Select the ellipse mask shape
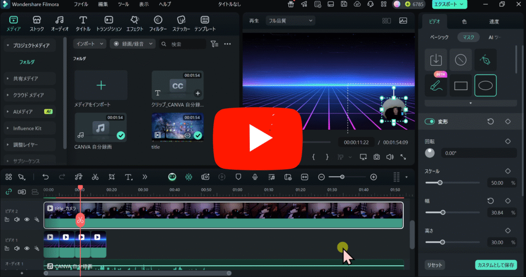 (485, 86)
